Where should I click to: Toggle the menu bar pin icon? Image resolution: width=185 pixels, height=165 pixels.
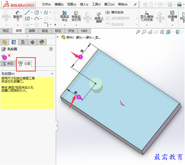(135, 5)
